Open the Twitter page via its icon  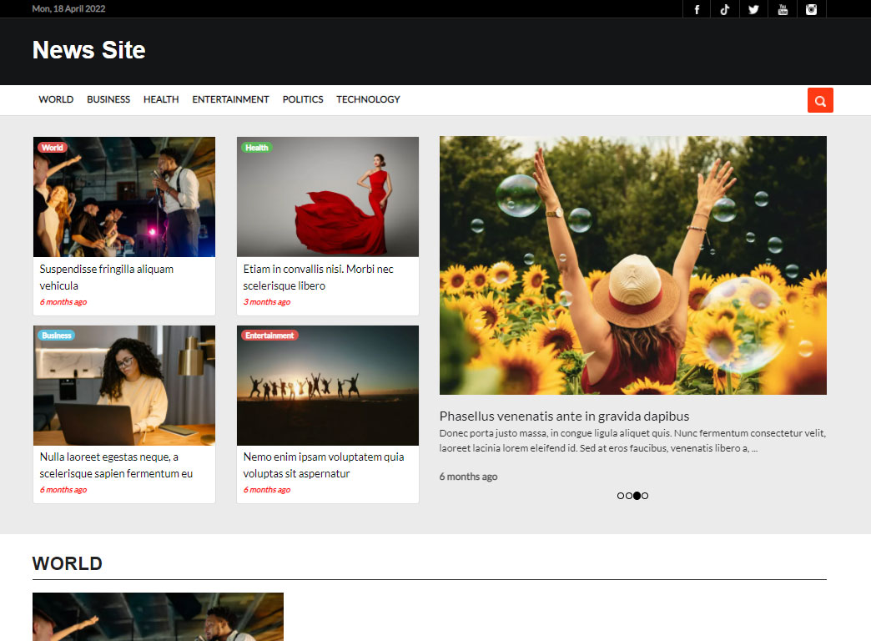tap(753, 9)
